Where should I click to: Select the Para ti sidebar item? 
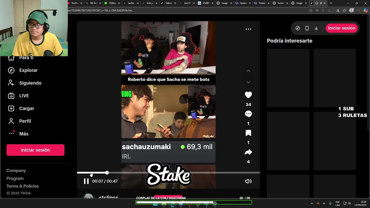tap(26, 58)
